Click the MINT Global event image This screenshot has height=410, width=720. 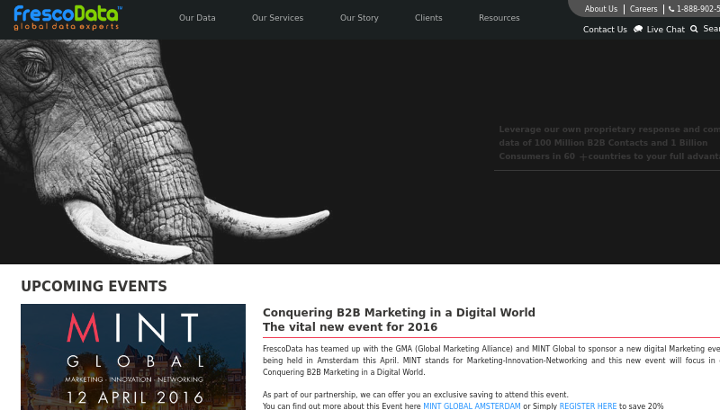point(133,357)
